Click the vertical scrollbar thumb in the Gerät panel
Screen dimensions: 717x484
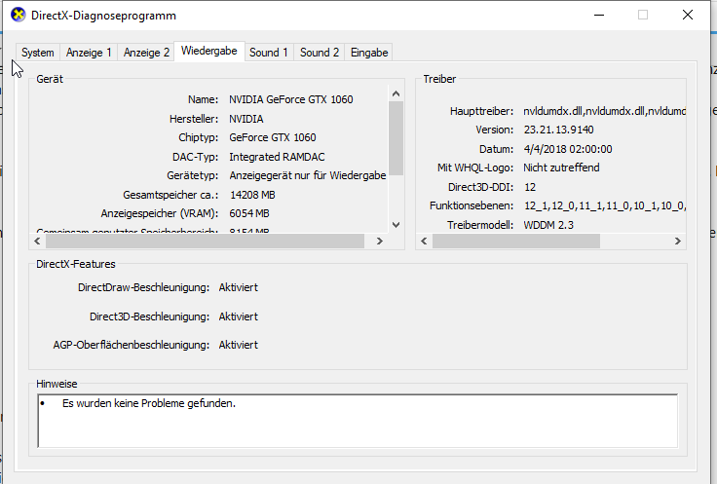(396, 138)
